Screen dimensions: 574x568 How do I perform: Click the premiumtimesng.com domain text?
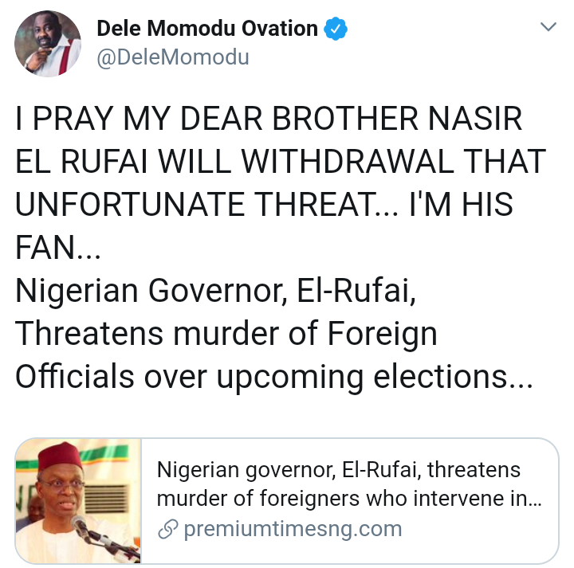(293, 529)
